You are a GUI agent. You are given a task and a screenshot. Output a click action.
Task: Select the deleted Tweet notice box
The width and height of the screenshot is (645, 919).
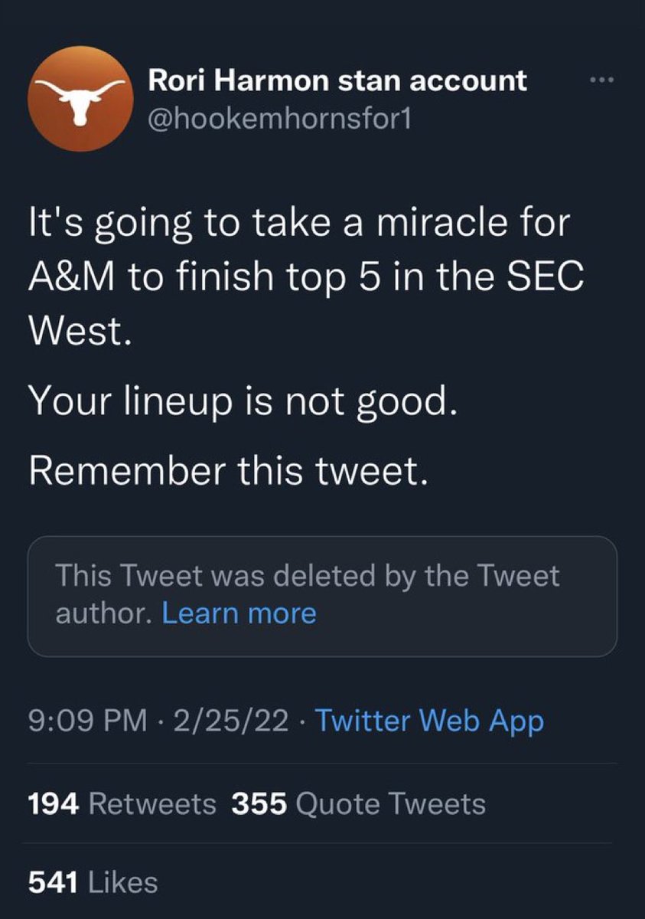click(x=322, y=596)
